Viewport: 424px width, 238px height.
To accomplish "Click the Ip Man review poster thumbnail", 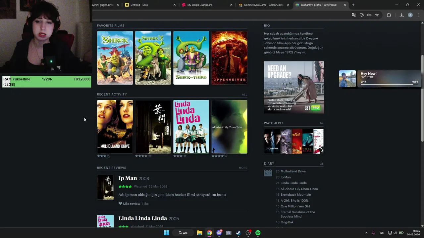I will [105, 187].
